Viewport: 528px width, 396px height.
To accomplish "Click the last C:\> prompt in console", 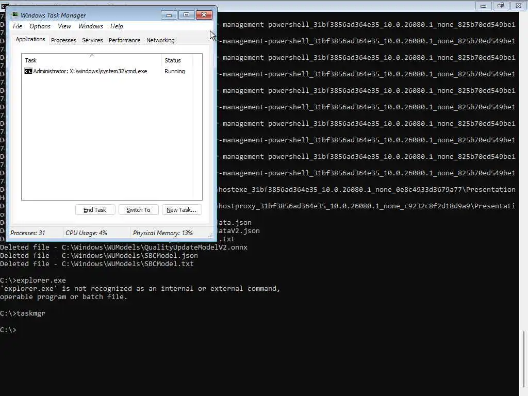I will (x=8, y=330).
